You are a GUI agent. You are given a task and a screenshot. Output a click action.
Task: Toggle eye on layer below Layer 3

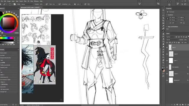pos(167,67)
